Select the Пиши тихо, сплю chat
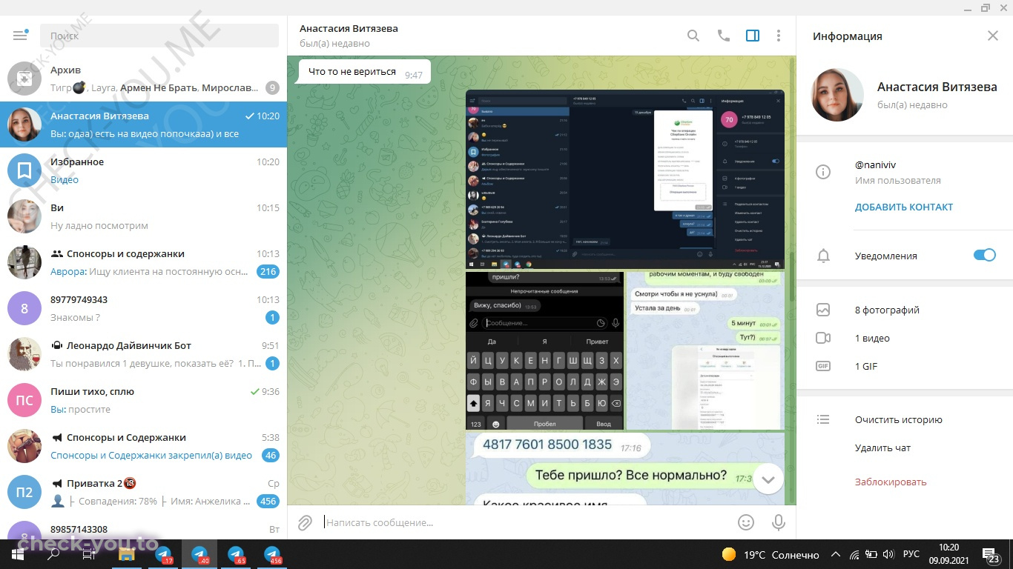Image resolution: width=1013 pixels, height=569 pixels. 143,400
